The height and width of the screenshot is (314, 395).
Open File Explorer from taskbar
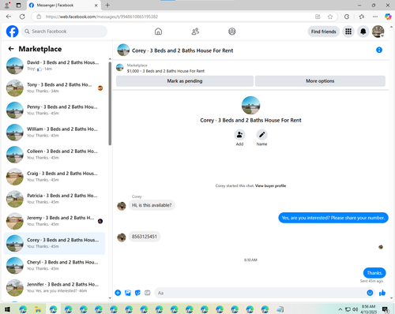click(x=38, y=309)
